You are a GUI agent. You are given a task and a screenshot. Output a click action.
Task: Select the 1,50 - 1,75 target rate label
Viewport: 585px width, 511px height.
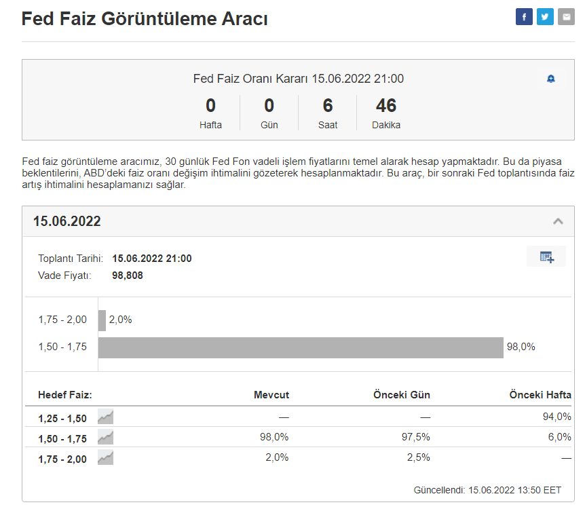(x=62, y=438)
